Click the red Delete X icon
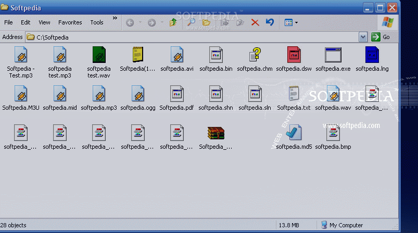 point(255,23)
